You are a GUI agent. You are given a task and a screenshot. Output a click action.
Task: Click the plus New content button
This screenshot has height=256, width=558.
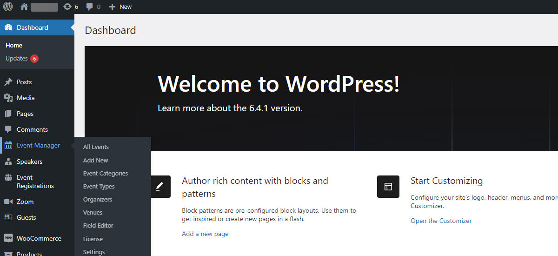pyautogui.click(x=120, y=7)
